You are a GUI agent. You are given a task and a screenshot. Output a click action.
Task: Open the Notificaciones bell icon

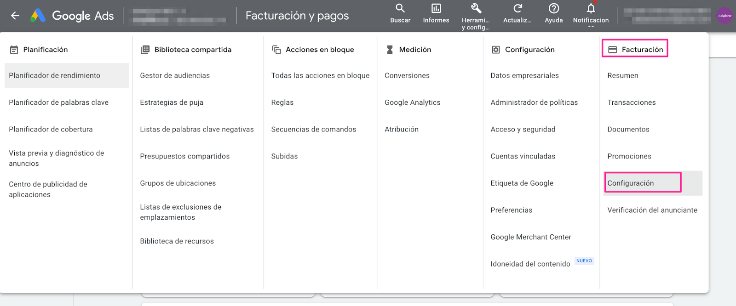click(591, 8)
